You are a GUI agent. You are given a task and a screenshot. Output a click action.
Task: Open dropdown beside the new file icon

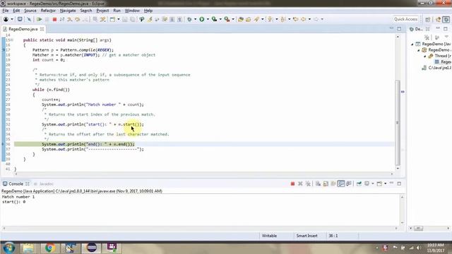119,19
